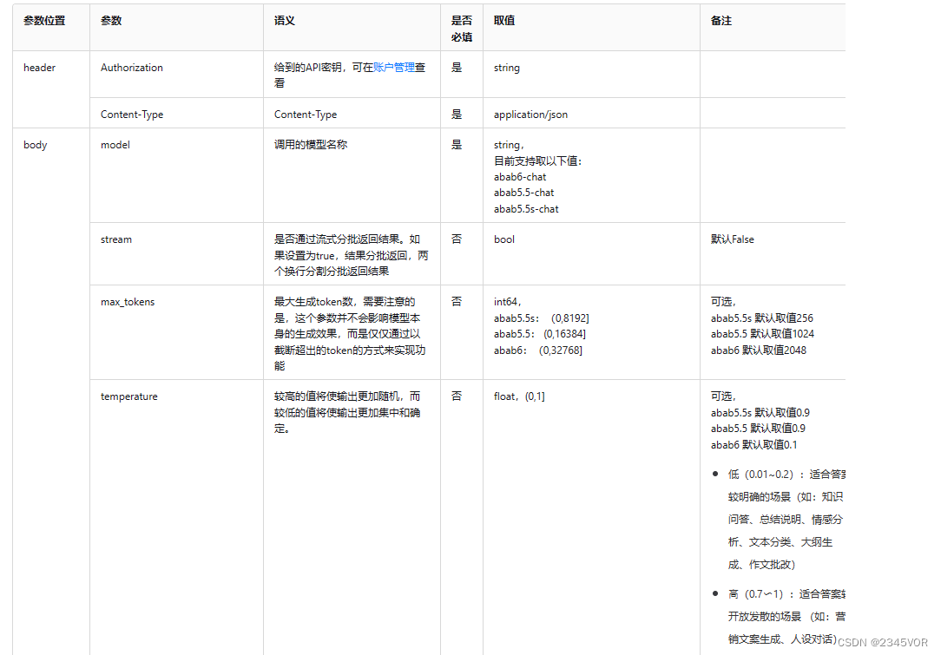Click the application/json value
The height and width of the screenshot is (655, 941).
(530, 114)
